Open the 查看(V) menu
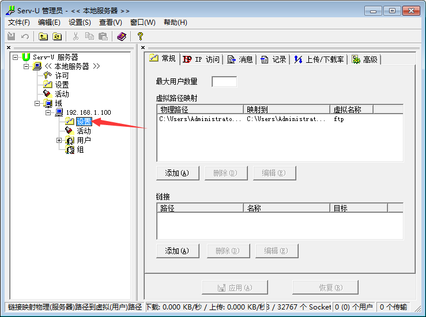 [110, 22]
